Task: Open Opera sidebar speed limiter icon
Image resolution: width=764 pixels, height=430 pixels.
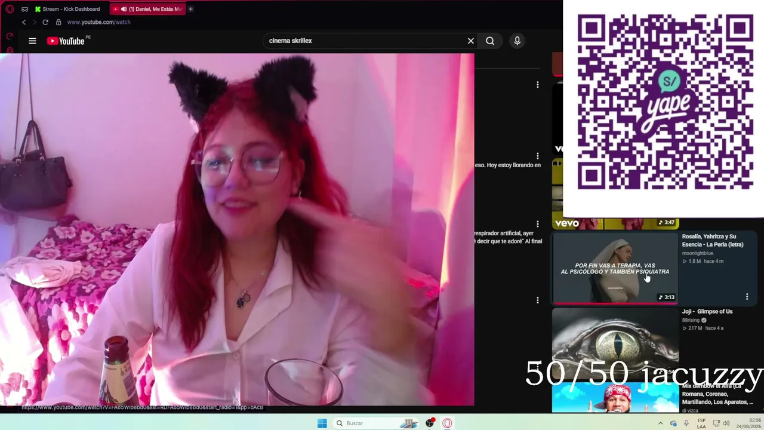Action: pyautogui.click(x=10, y=36)
